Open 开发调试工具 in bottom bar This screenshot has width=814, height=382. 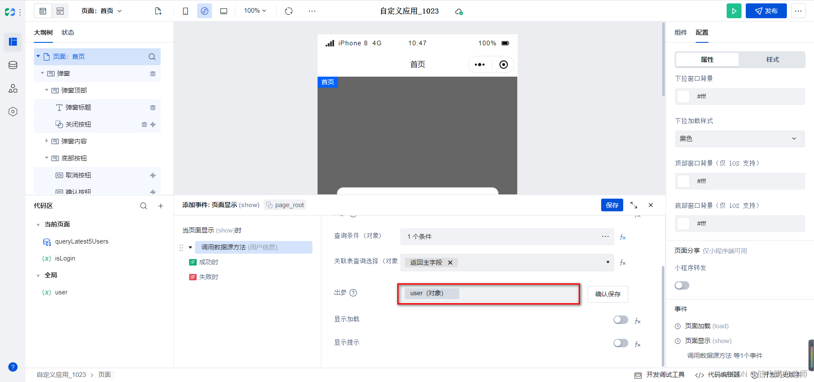[660, 375]
